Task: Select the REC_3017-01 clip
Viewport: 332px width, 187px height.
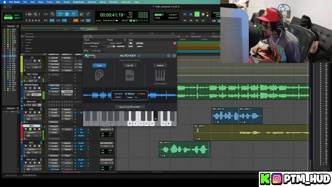Action: [x=184, y=149]
